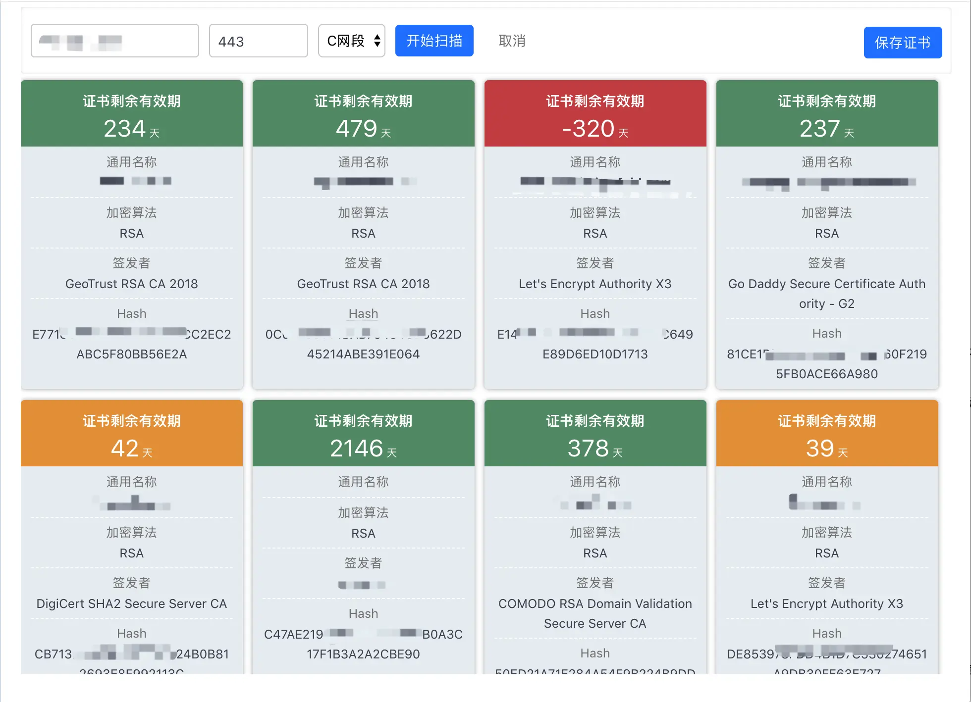Click the 取消 cancel button
The height and width of the screenshot is (702, 971).
512,41
